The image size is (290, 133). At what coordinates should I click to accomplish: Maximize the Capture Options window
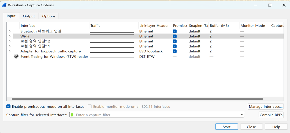(x=269, y=5)
